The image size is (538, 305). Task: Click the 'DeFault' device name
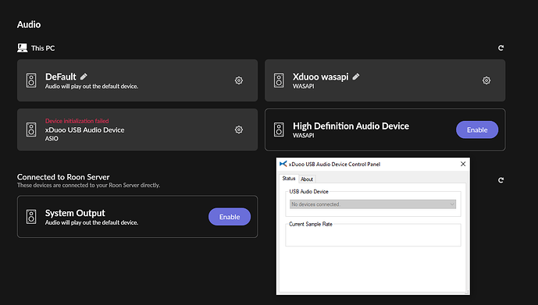pos(61,76)
